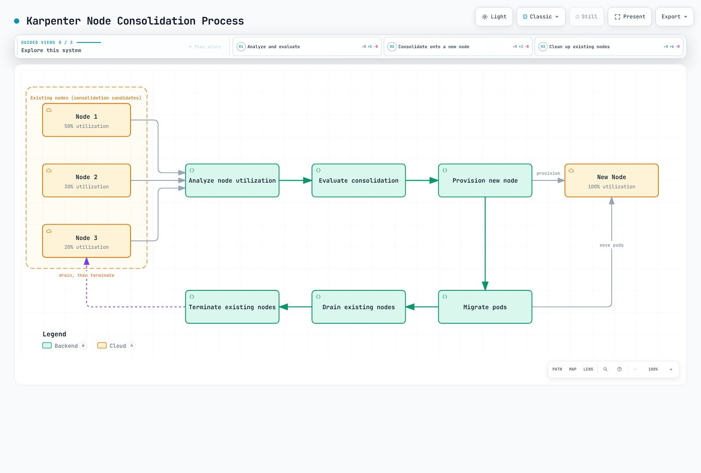Select guided view 03 Clean up existing nodes
Screen dimensions: 701x473
pos(609,46)
